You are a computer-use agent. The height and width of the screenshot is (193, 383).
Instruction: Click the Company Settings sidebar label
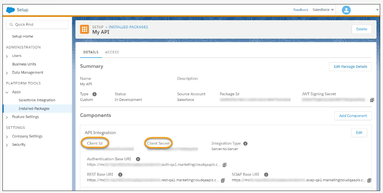click(27, 136)
